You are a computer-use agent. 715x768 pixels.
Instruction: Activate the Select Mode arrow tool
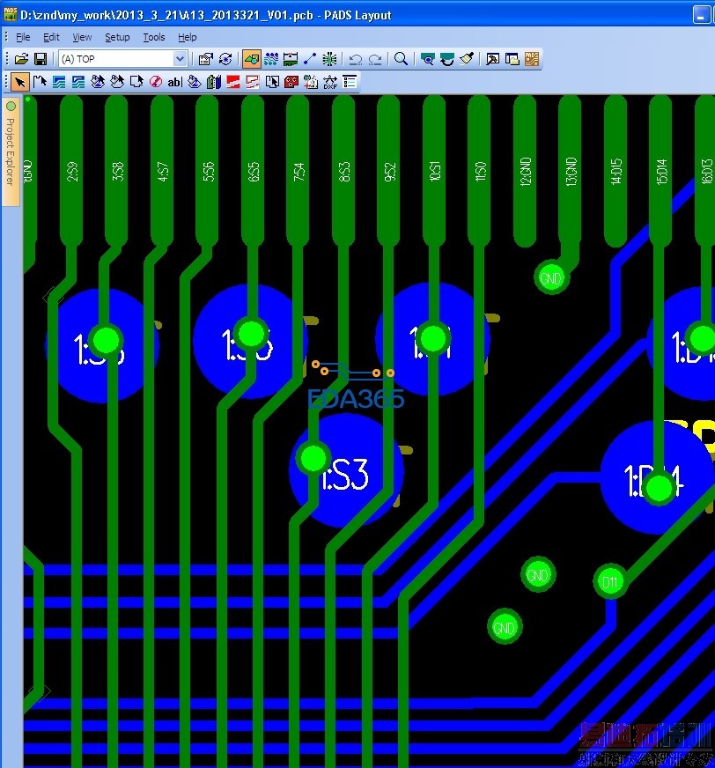[19, 82]
